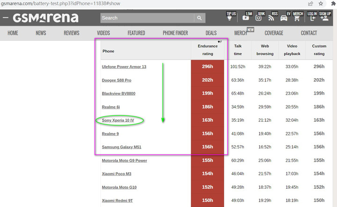
Task: Click the 18:37h web browsing value
Action: (x=265, y=187)
